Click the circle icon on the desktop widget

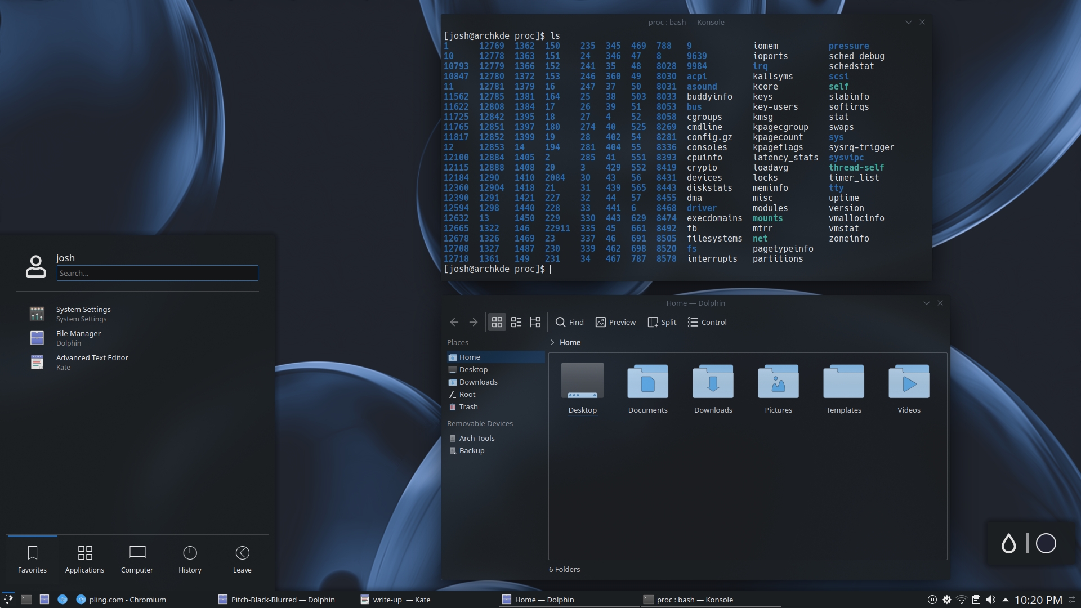1046,543
